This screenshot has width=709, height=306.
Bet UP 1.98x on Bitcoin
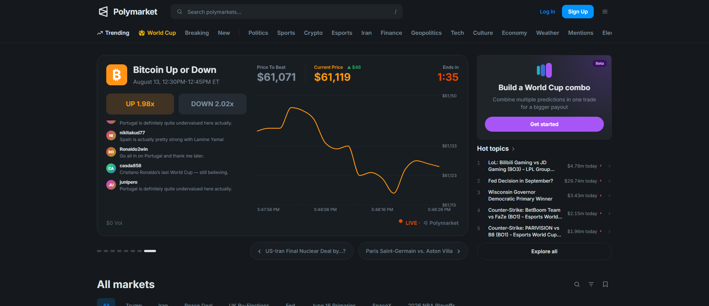coord(140,104)
